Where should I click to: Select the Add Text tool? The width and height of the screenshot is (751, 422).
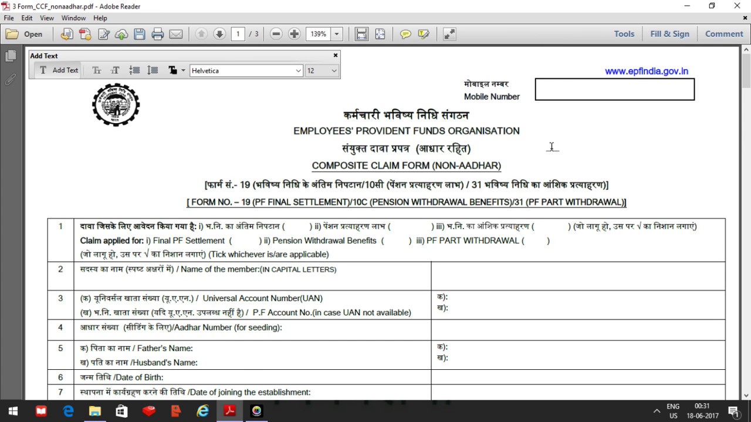pyautogui.click(x=58, y=70)
